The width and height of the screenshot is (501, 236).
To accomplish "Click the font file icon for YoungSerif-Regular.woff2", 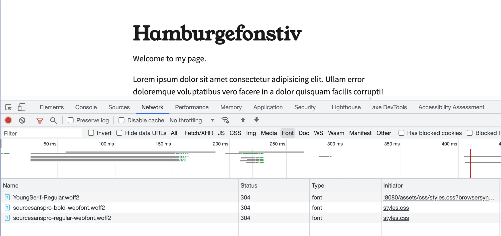I will [x=8, y=197].
